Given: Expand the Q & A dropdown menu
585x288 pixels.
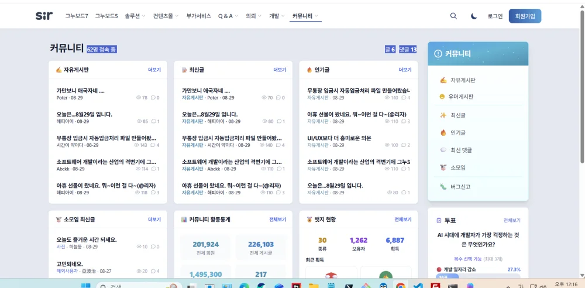Looking at the screenshot, I should [228, 16].
